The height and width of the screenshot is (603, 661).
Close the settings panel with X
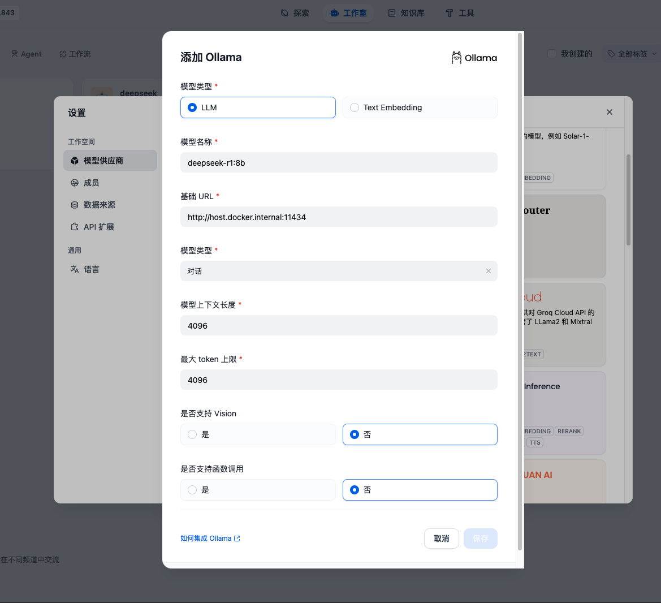pyautogui.click(x=609, y=112)
